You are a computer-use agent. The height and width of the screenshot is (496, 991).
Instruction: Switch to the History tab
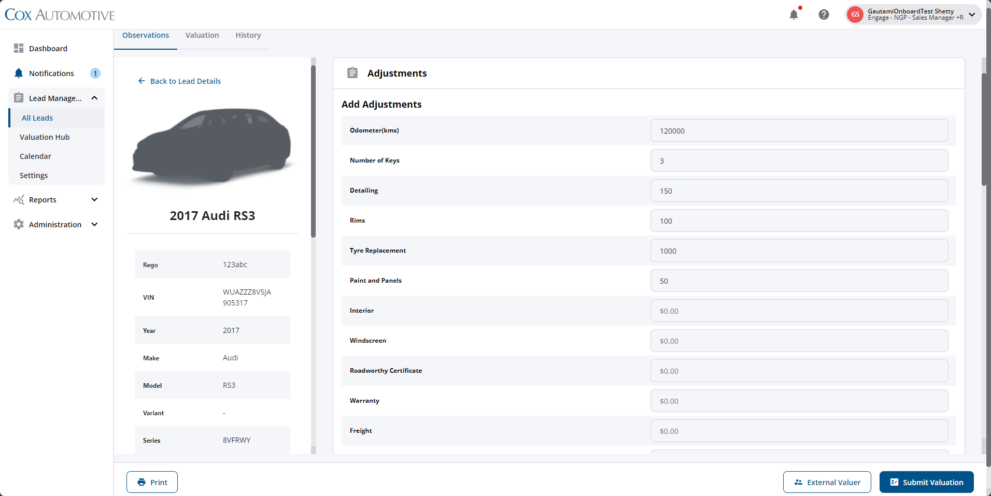[248, 36]
